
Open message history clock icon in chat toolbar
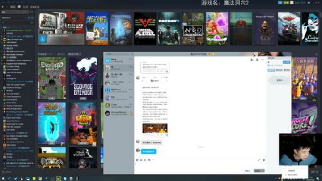point(264,160)
